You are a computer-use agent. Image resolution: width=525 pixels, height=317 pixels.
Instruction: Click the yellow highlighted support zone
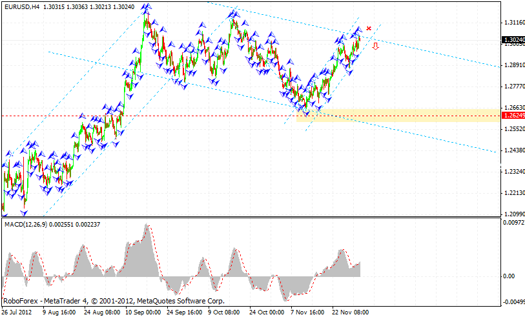tap(400, 116)
